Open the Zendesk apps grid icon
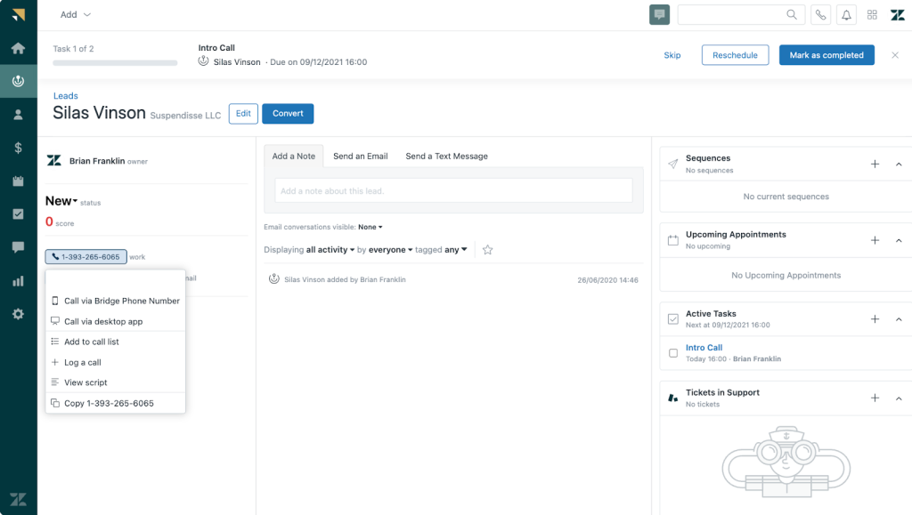The image size is (912, 515). click(x=872, y=14)
